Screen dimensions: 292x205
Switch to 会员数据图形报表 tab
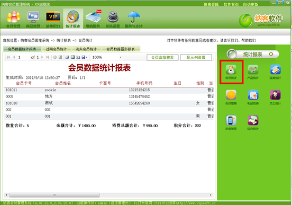tap(121, 49)
